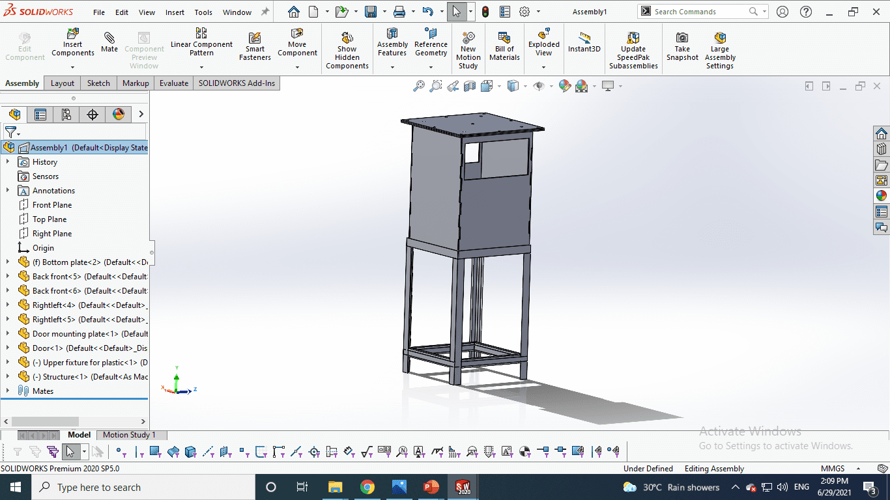This screenshot has width=890, height=500.
Task: Start a New Motion Study
Action: (x=468, y=51)
